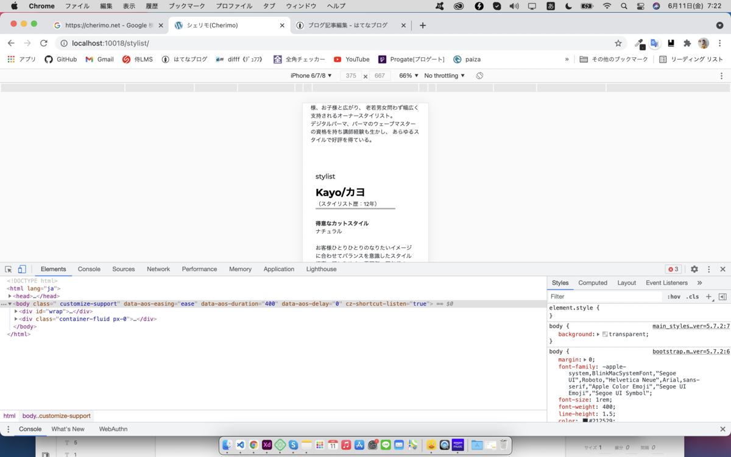Go back in browser history

click(11, 43)
